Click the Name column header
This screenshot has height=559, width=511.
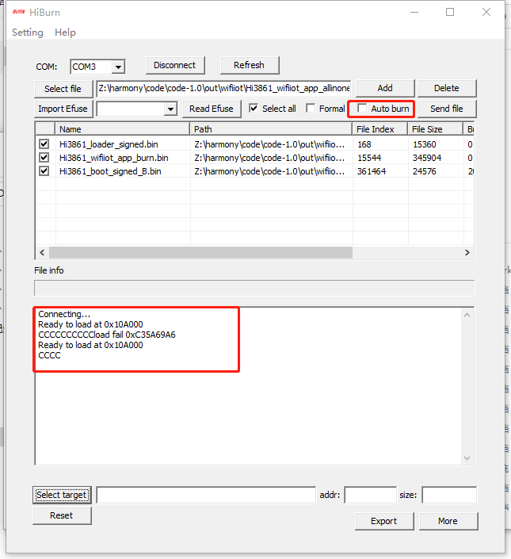pos(123,129)
